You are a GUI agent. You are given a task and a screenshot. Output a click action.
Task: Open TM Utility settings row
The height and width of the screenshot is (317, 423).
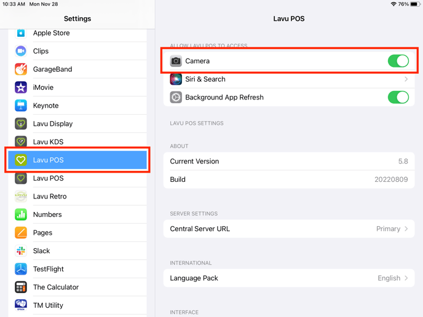click(77, 305)
